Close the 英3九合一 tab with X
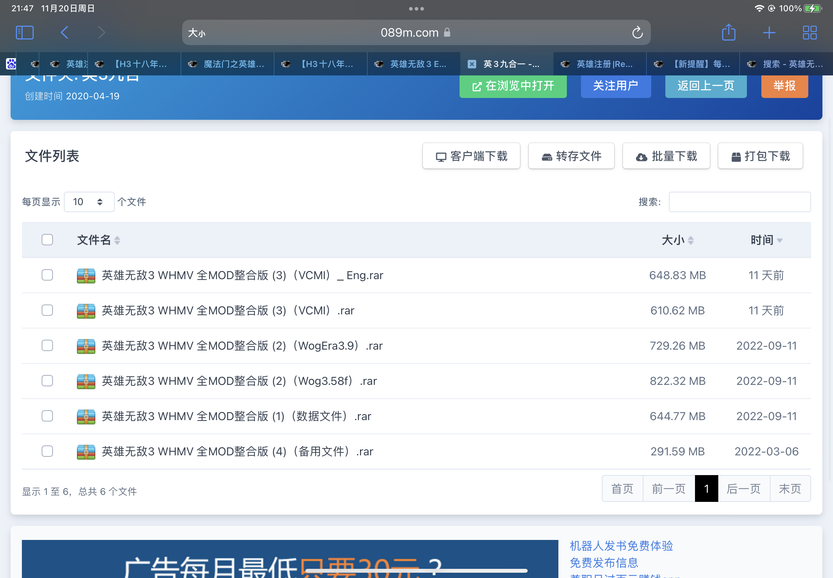The image size is (833, 578). [x=472, y=64]
